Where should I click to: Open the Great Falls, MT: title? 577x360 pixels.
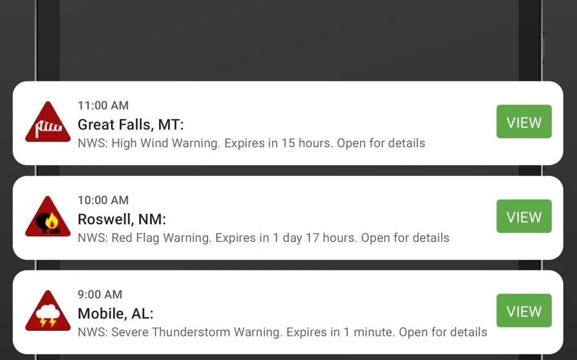click(x=130, y=125)
